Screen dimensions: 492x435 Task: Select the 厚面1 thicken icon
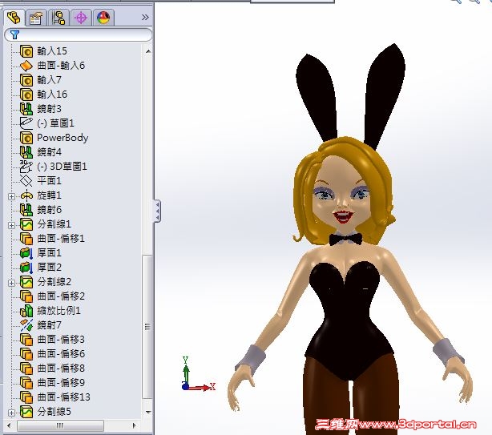26,253
